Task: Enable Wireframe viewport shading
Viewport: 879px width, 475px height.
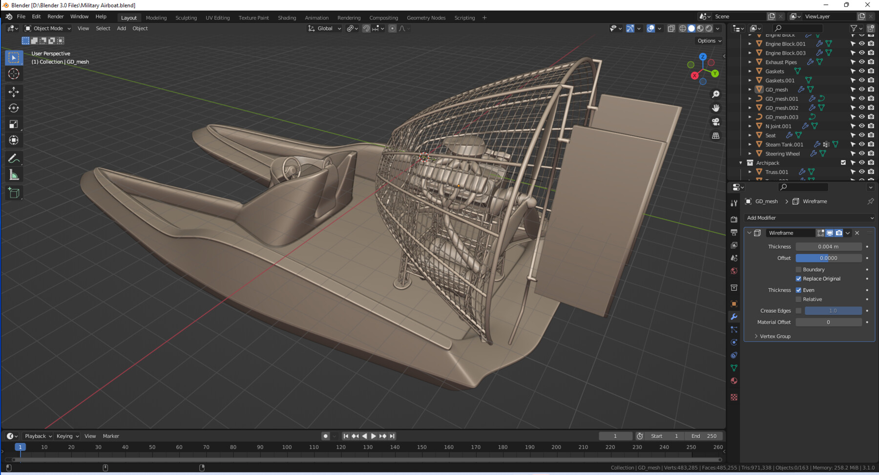Action: coord(683,28)
